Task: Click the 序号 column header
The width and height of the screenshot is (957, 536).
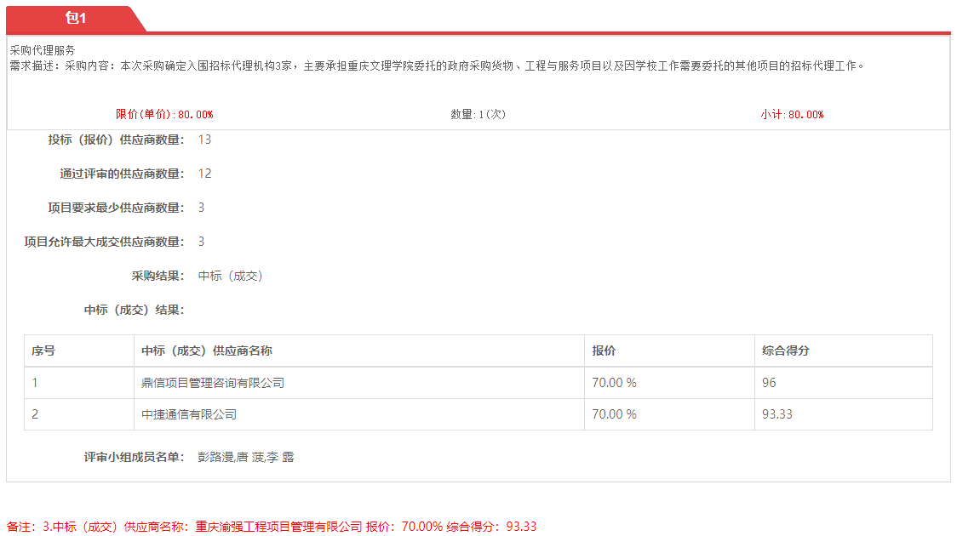Action: coord(43,351)
